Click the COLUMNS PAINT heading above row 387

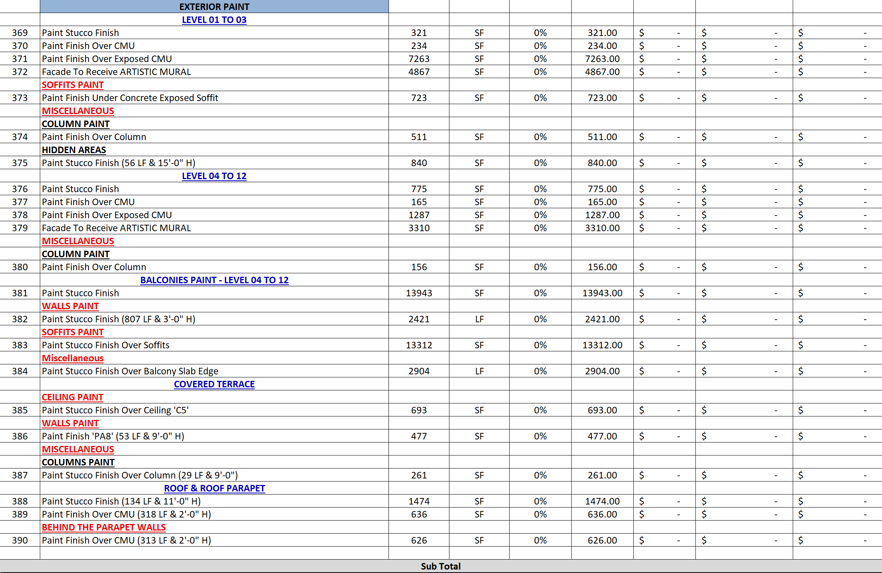click(78, 462)
